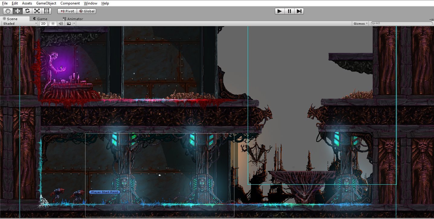Image resolution: width=434 pixels, height=219 pixels.
Task: Open scene effects dropdown arrow
Action: point(74,23)
